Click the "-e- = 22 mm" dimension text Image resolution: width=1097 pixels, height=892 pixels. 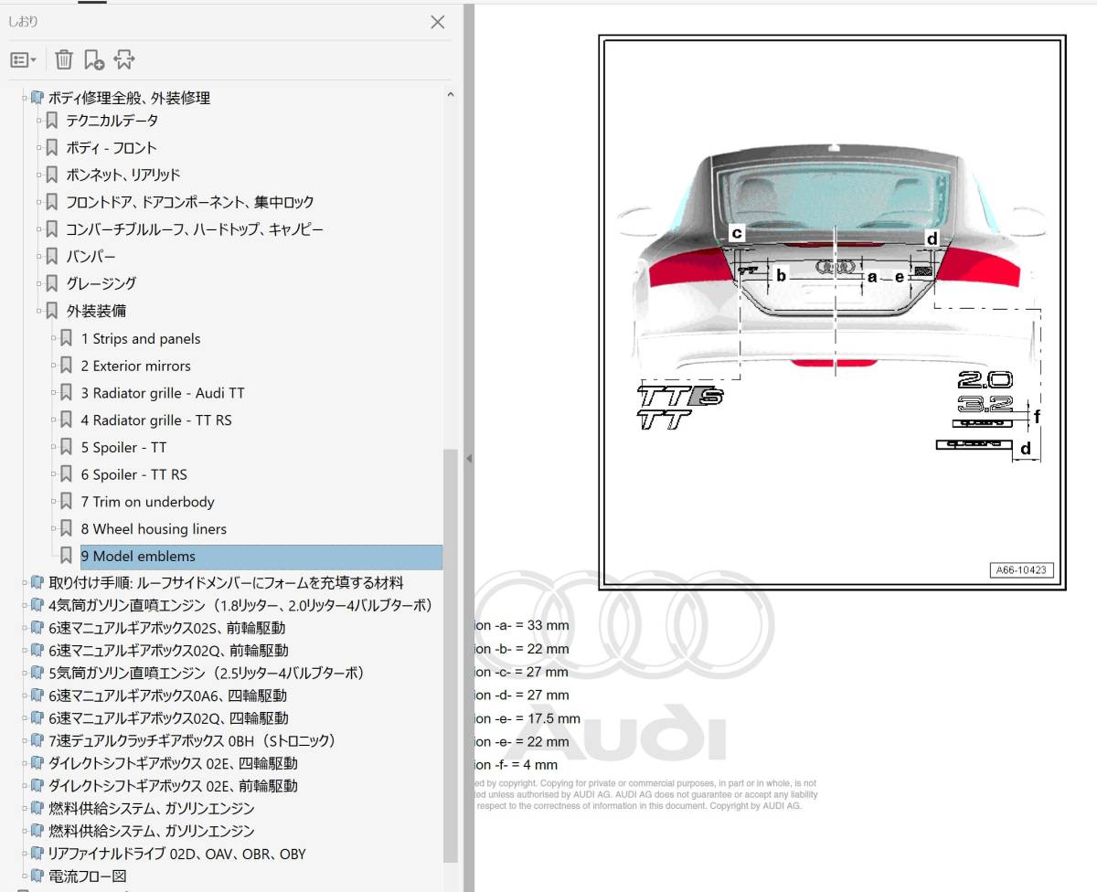[531, 741]
